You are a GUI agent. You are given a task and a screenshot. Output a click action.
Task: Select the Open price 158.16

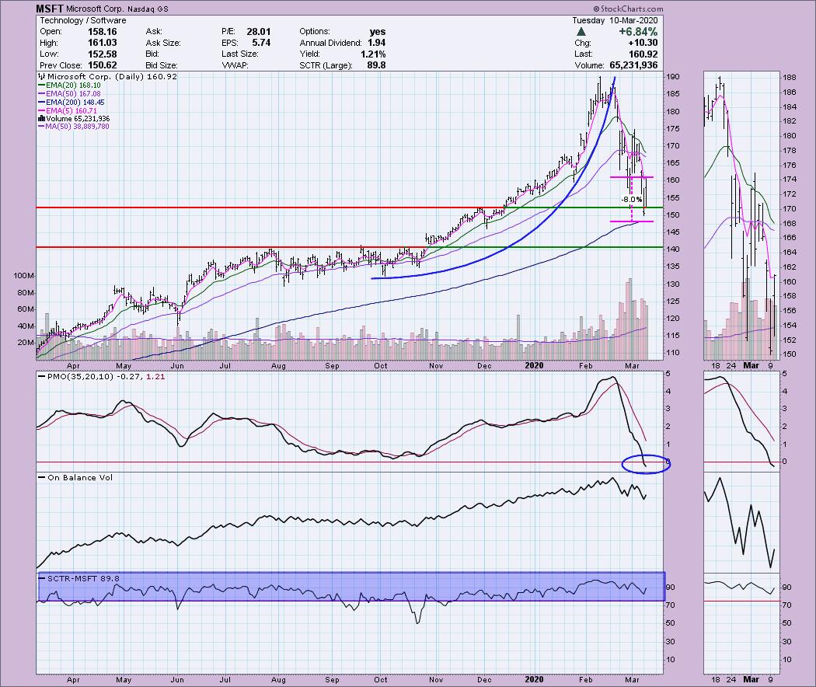(x=102, y=32)
